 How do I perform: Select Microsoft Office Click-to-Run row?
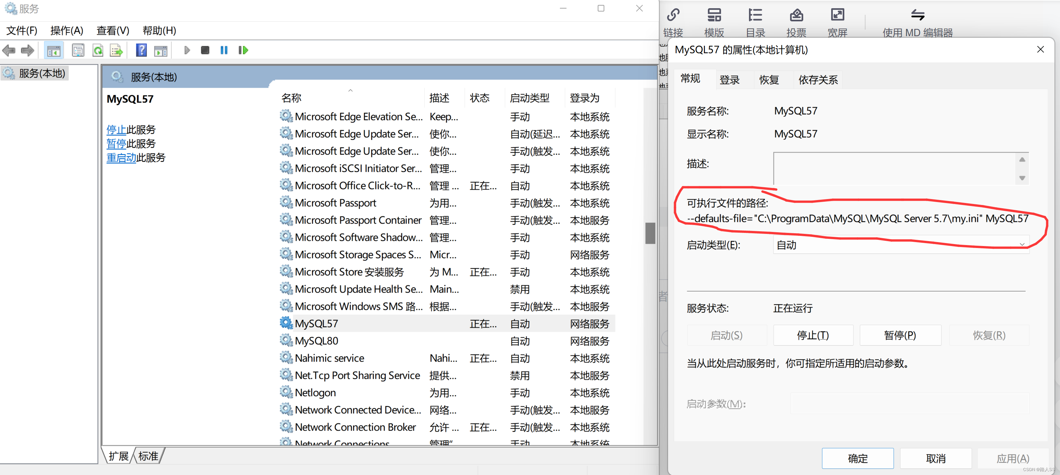pos(446,186)
